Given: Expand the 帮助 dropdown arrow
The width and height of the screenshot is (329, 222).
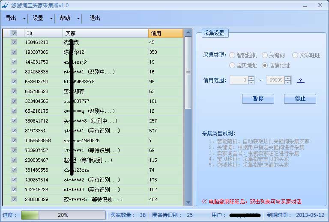Looking at the screenshot, I should [x=78, y=19].
